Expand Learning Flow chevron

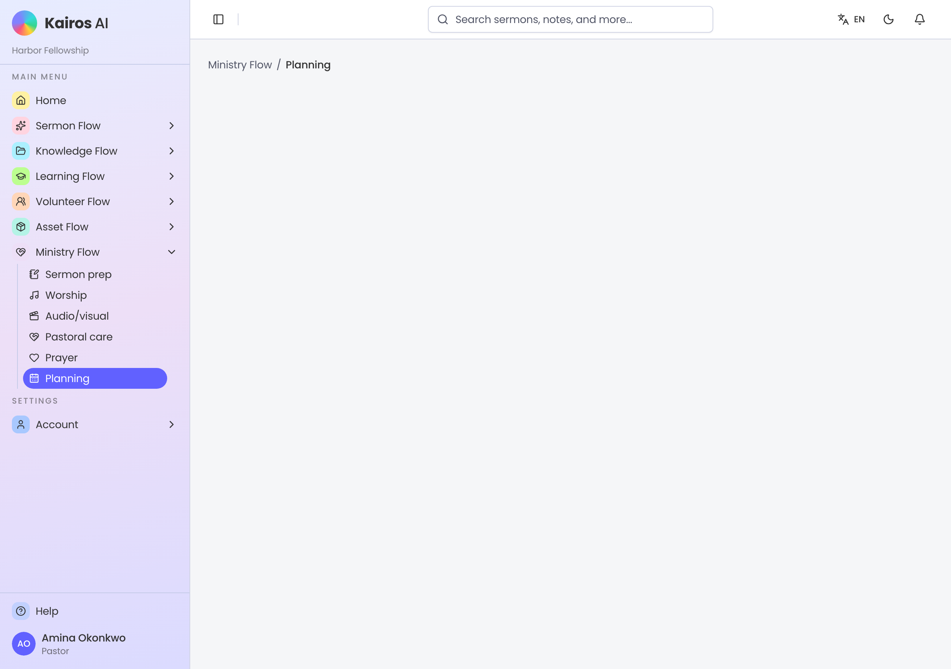172,176
